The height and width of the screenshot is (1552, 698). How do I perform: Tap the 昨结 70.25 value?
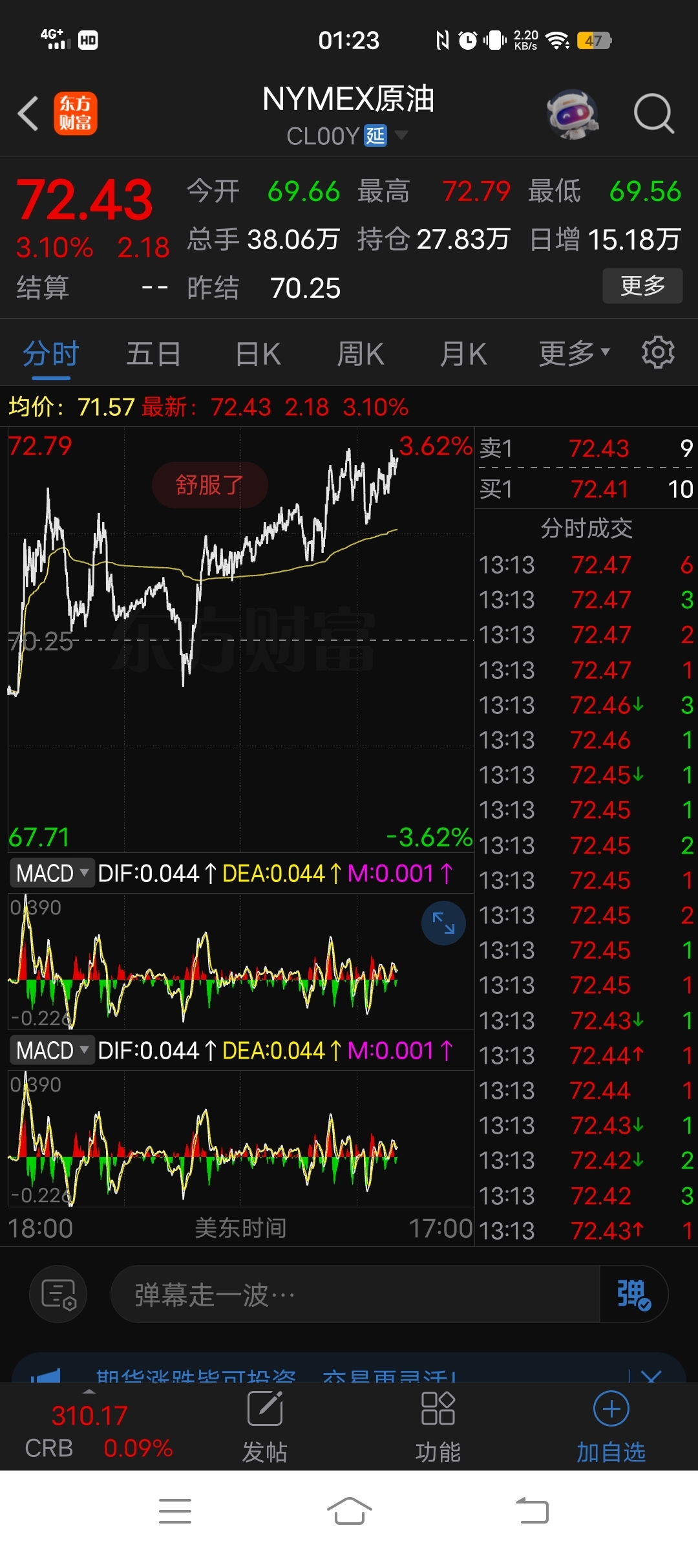click(x=305, y=288)
